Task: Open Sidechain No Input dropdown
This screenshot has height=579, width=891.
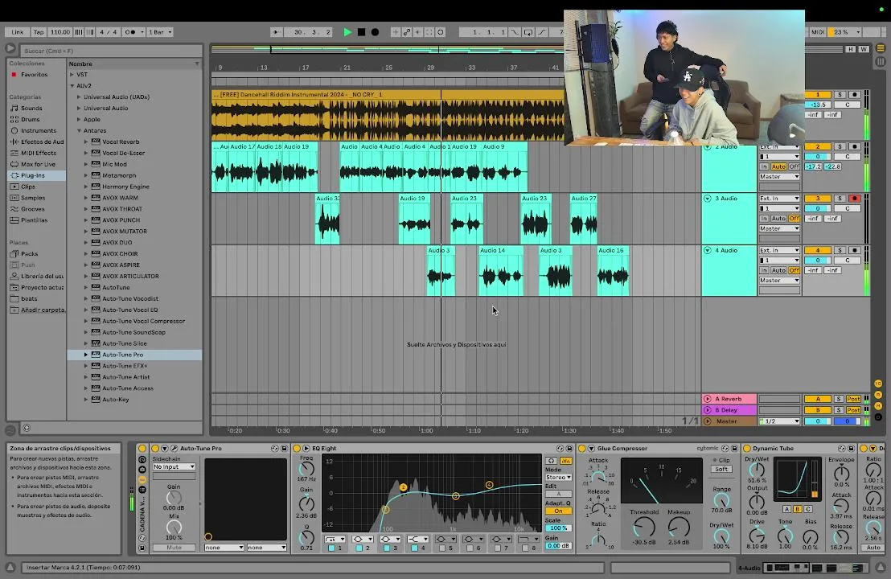Action: (174, 466)
